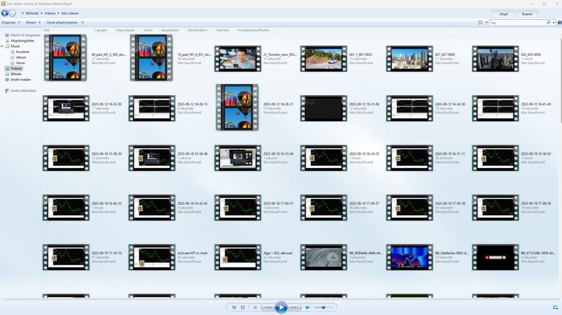Select Musik in the navigation tree
This screenshot has width=562, height=315.
point(13,46)
